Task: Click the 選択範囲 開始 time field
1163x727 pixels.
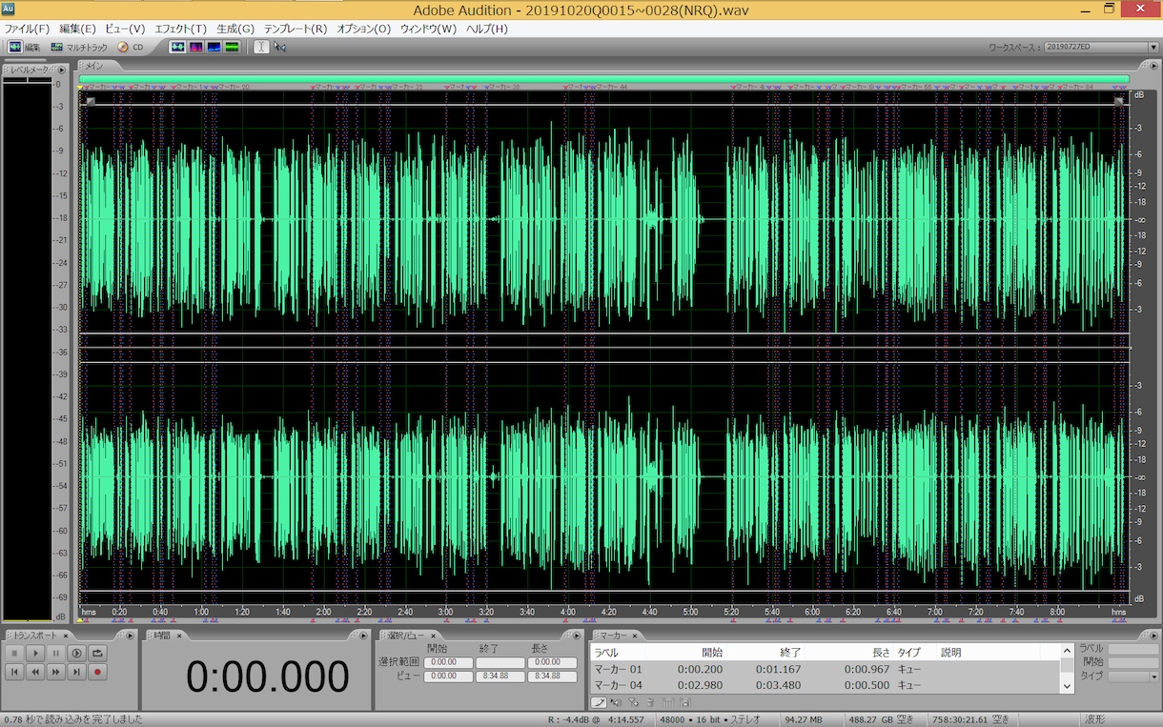Action: 448,663
